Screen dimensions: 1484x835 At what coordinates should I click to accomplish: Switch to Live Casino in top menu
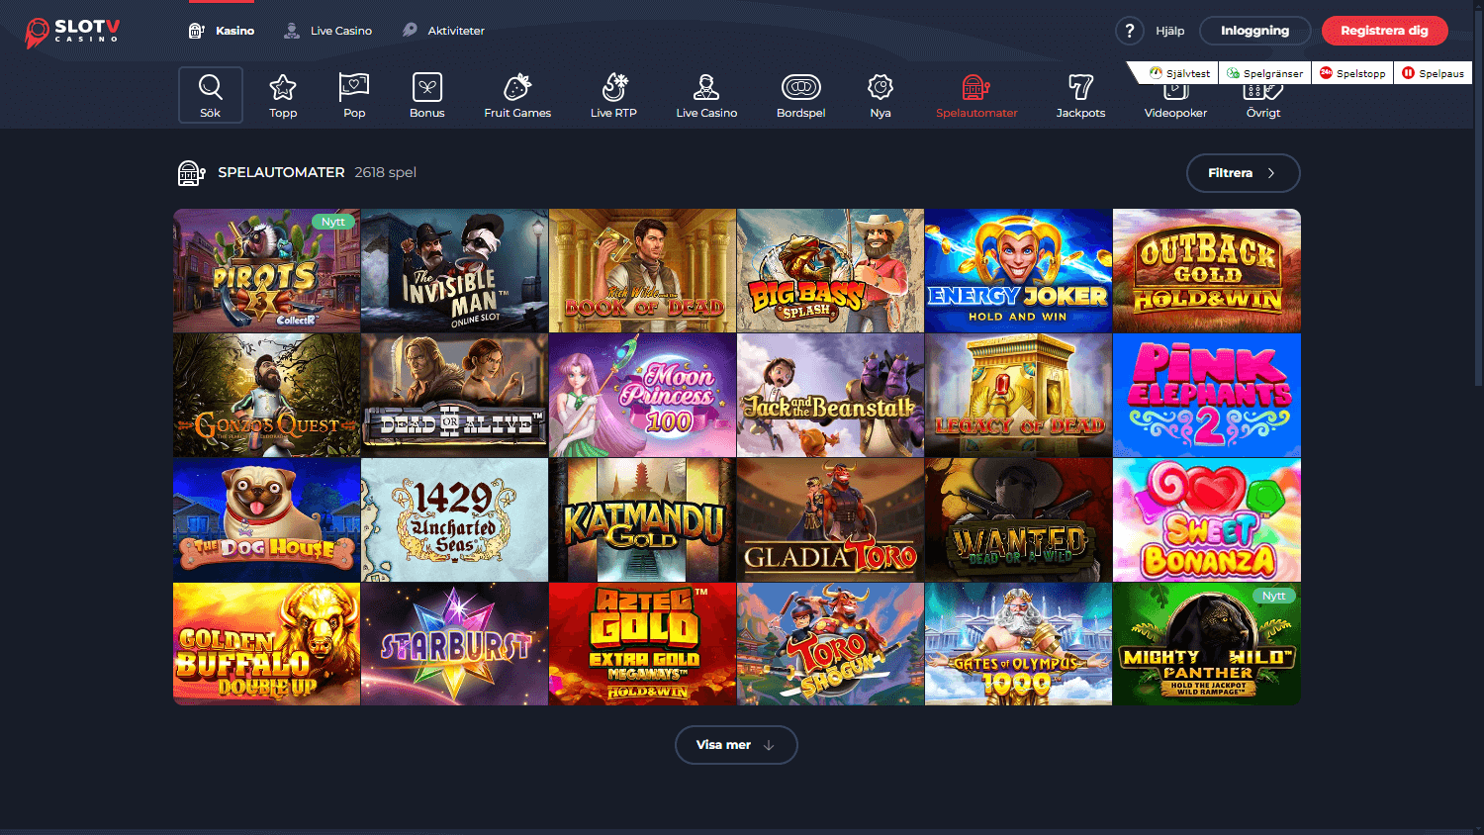click(327, 31)
